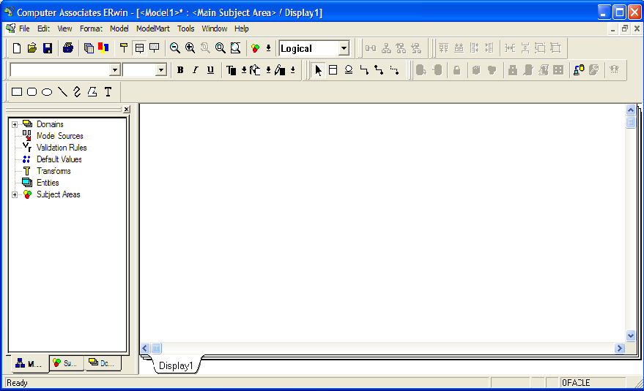
Task: Open the Tools menu
Action: [185, 29]
